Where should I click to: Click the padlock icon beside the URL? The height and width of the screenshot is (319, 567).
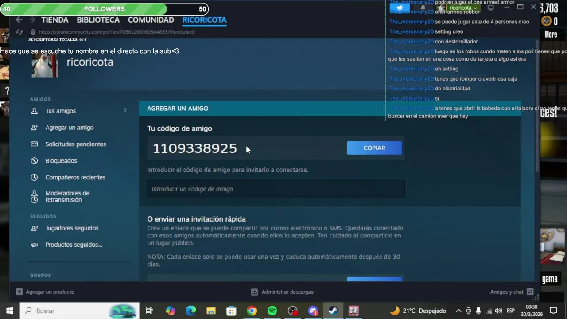33,32
